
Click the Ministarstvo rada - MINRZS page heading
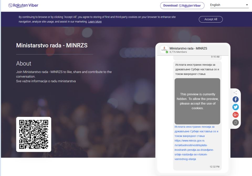pyautogui.click(x=52, y=45)
